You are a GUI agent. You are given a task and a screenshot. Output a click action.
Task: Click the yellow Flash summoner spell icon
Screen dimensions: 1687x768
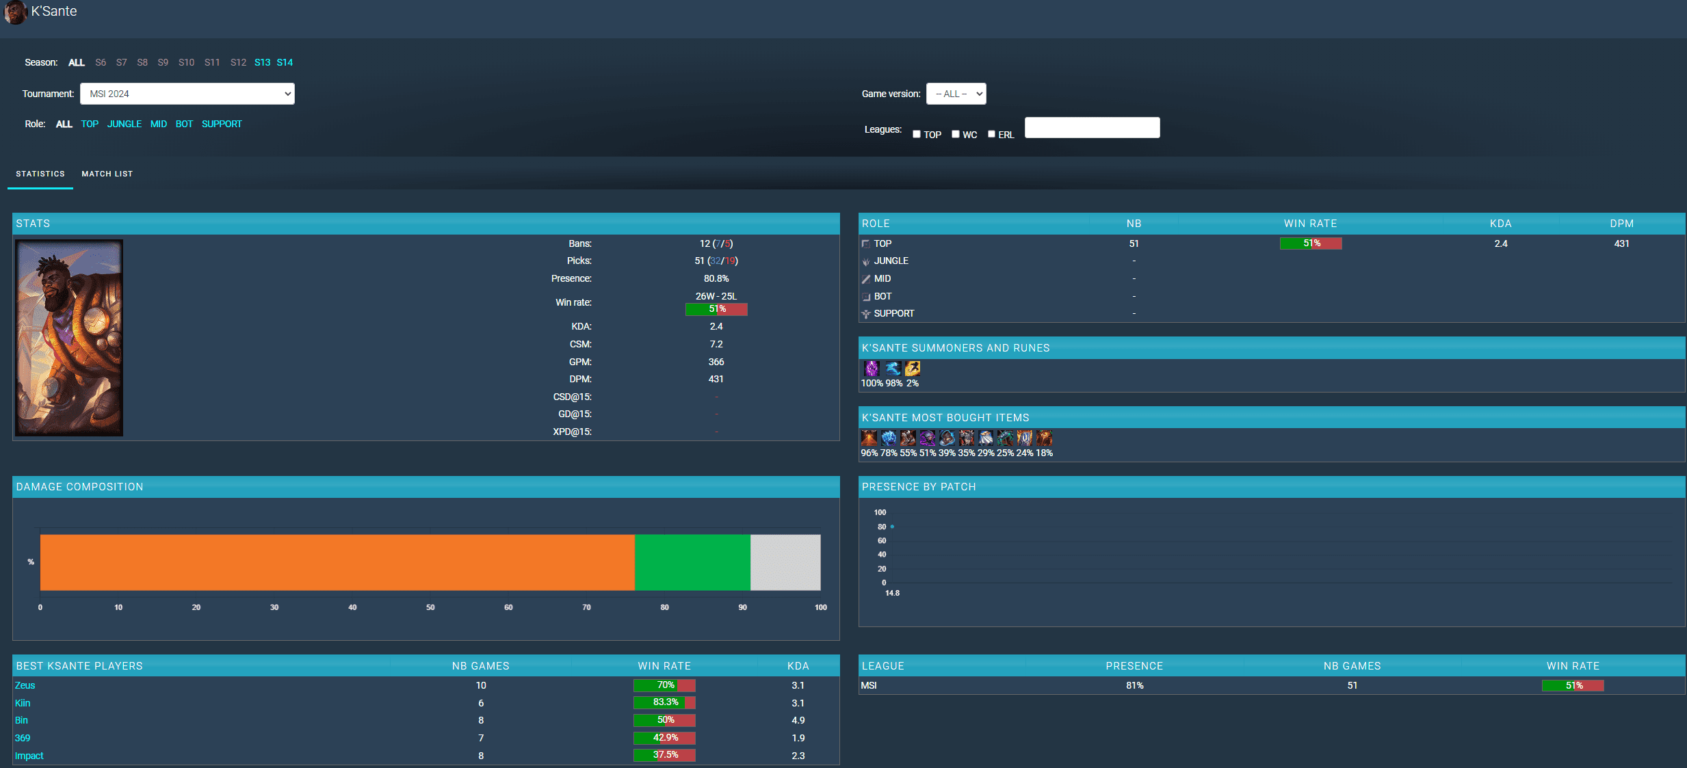pos(913,369)
